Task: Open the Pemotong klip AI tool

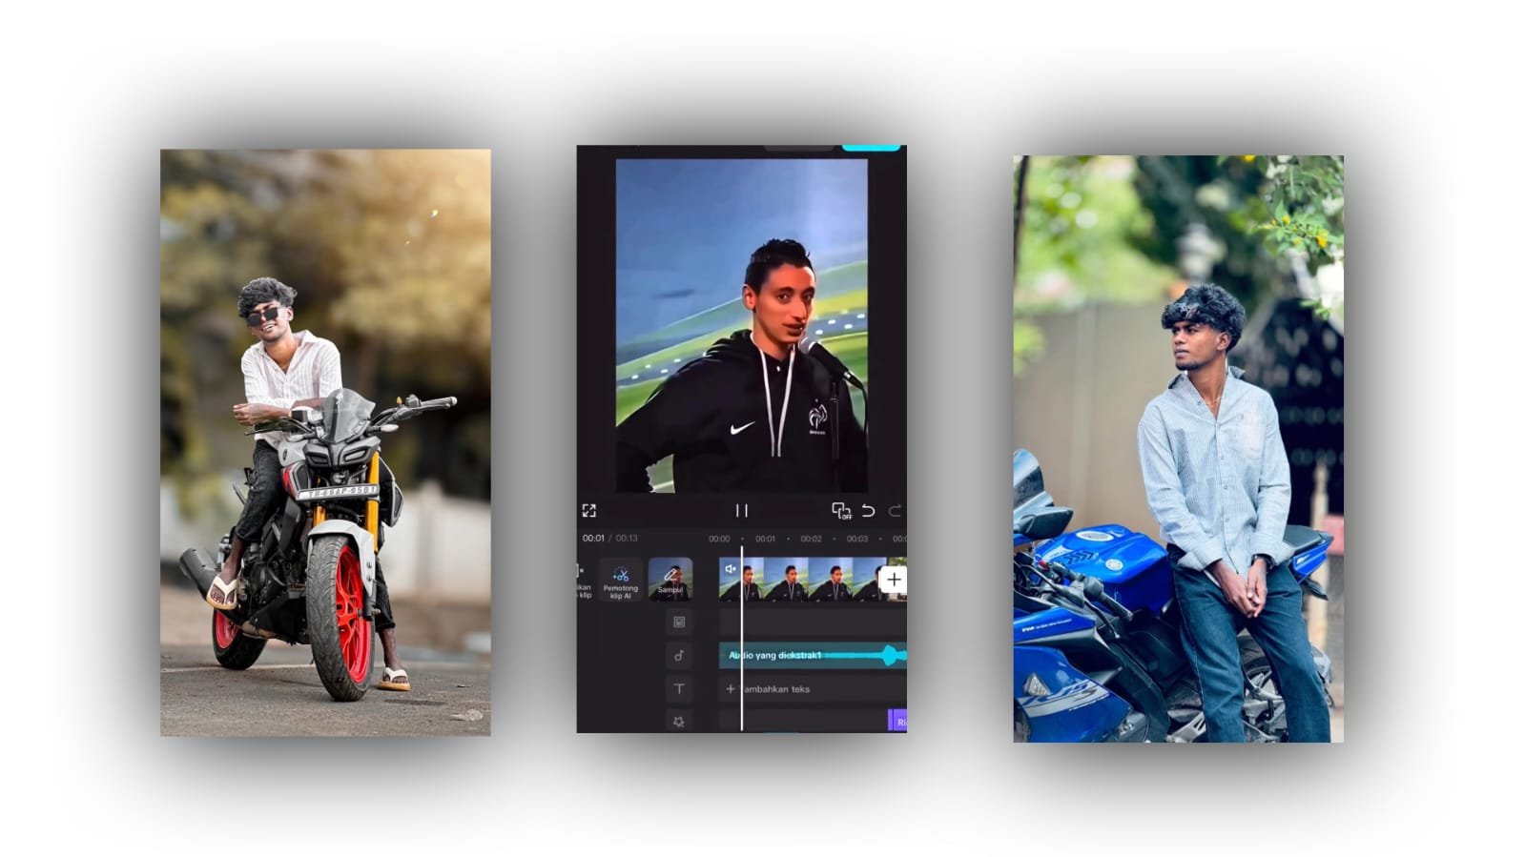Action: [x=620, y=581]
